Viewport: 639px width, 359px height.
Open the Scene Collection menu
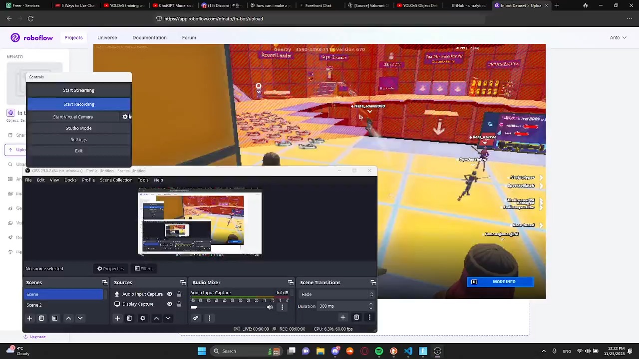116,180
